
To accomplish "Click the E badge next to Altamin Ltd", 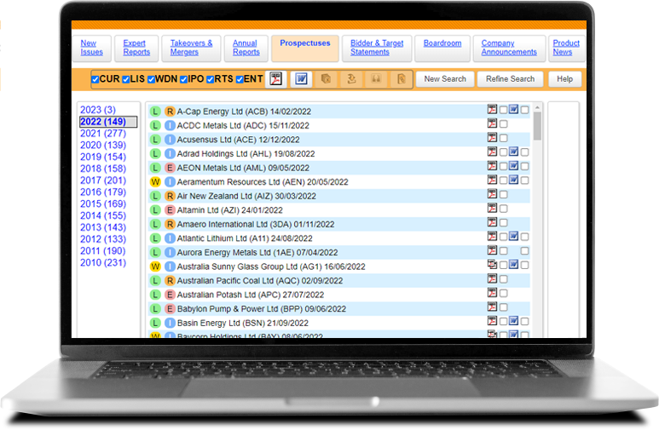I will [x=170, y=210].
